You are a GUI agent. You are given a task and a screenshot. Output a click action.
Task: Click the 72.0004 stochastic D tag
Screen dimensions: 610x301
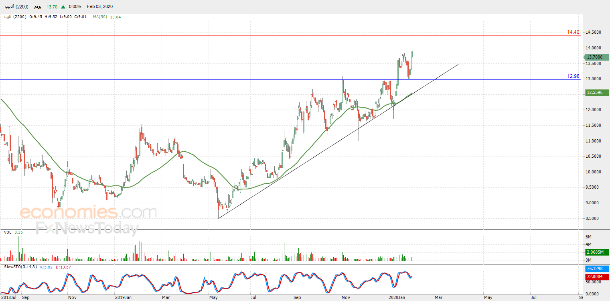[596, 277]
